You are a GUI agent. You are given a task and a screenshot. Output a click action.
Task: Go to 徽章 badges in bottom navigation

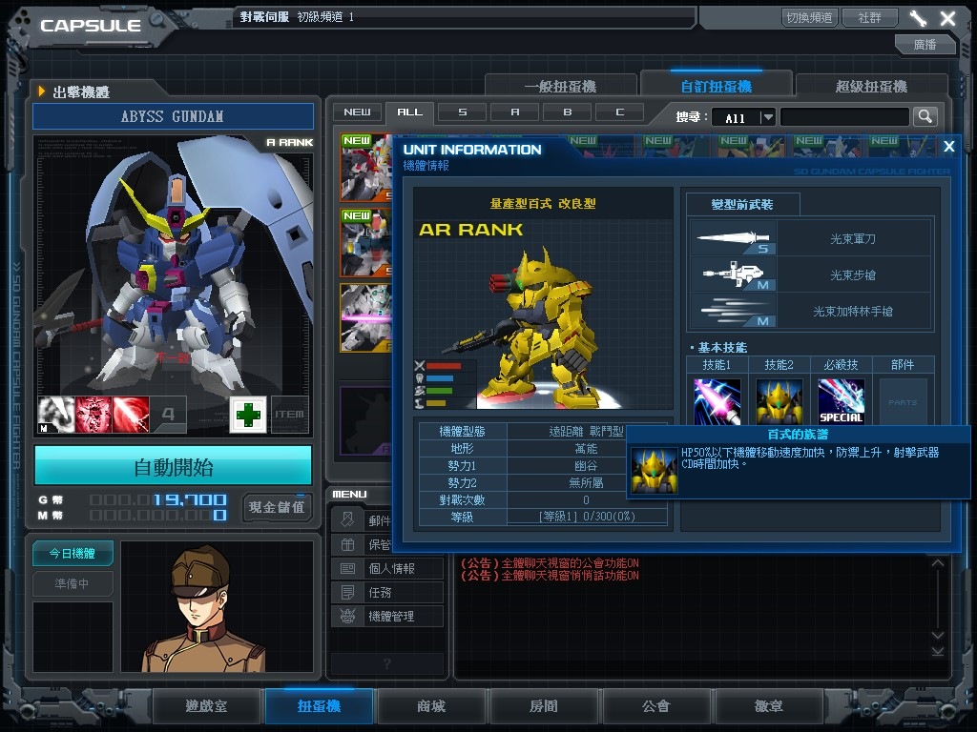(769, 706)
